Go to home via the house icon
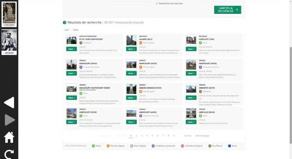Viewport: 292px width, 159px height. pos(9,137)
